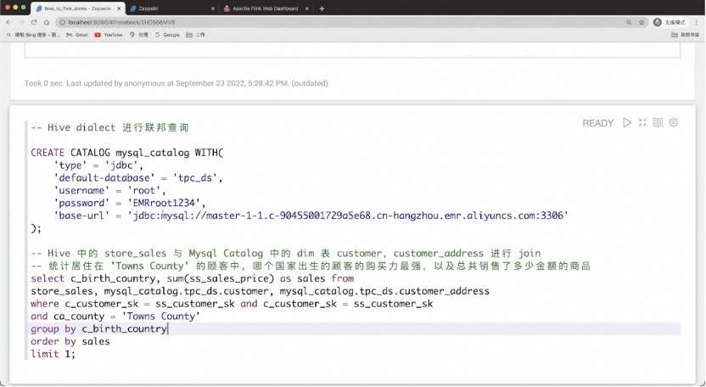The width and height of the screenshot is (706, 387).
Task: Open the YouTube bookmark
Action: coord(109,35)
